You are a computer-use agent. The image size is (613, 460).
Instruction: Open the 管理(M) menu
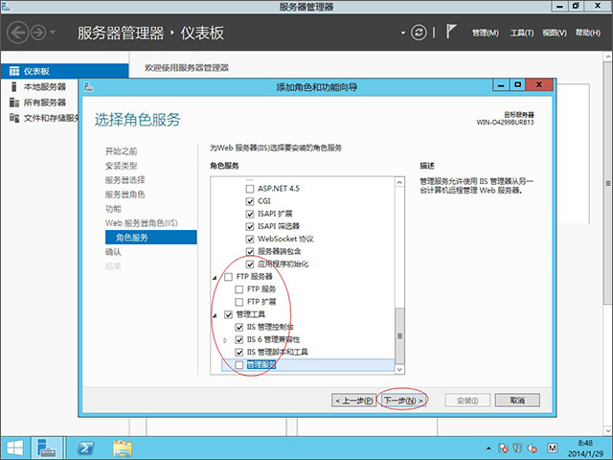[x=486, y=33]
